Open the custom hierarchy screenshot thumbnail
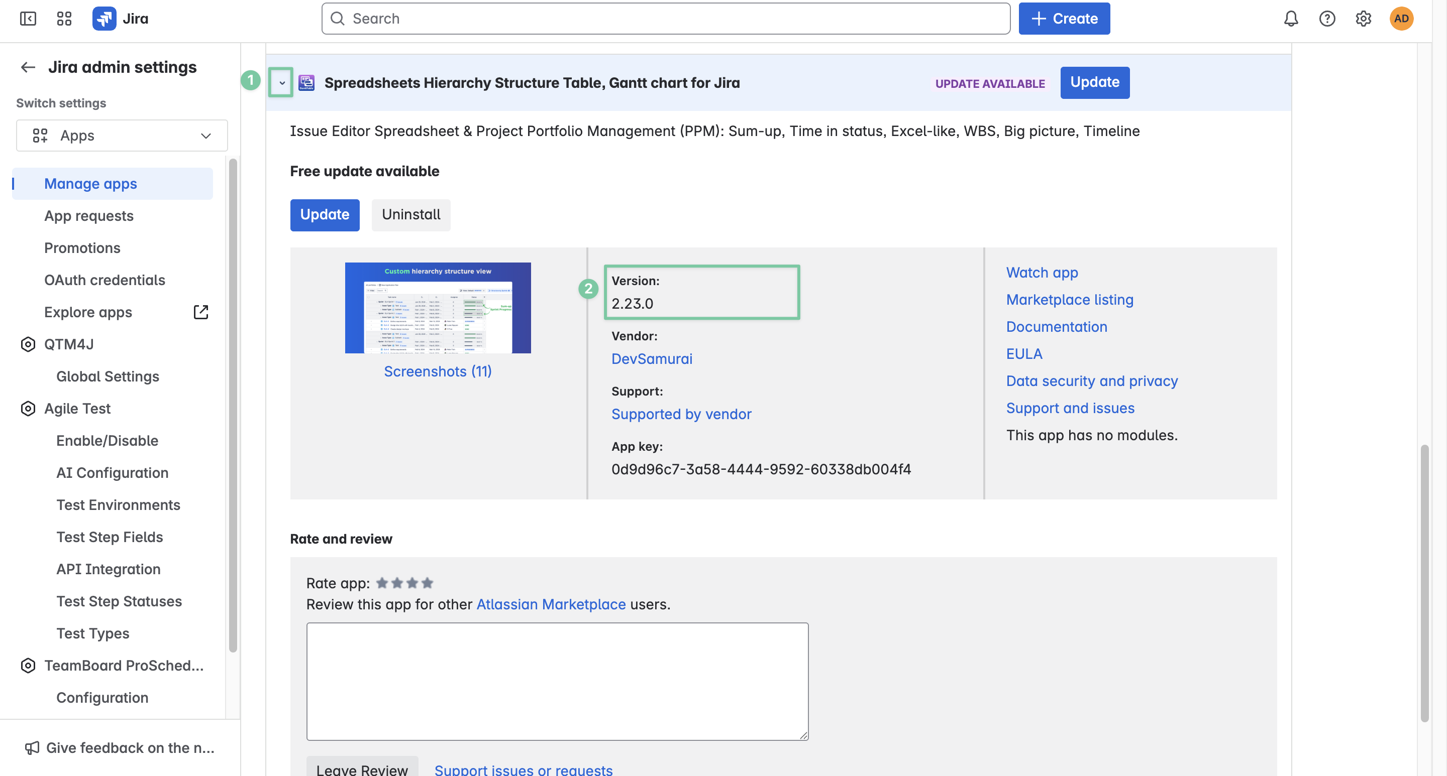The height and width of the screenshot is (776, 1447). click(x=438, y=308)
